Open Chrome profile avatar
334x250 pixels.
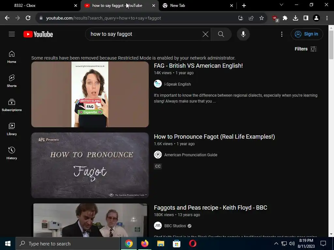tap(316, 18)
